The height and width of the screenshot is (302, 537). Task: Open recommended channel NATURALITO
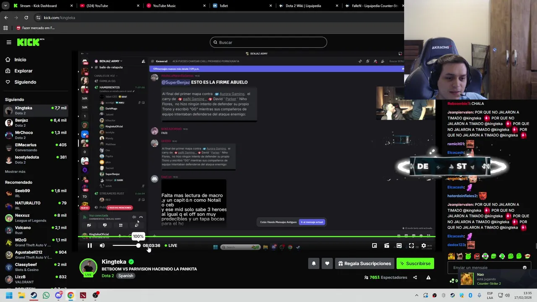[36, 205]
